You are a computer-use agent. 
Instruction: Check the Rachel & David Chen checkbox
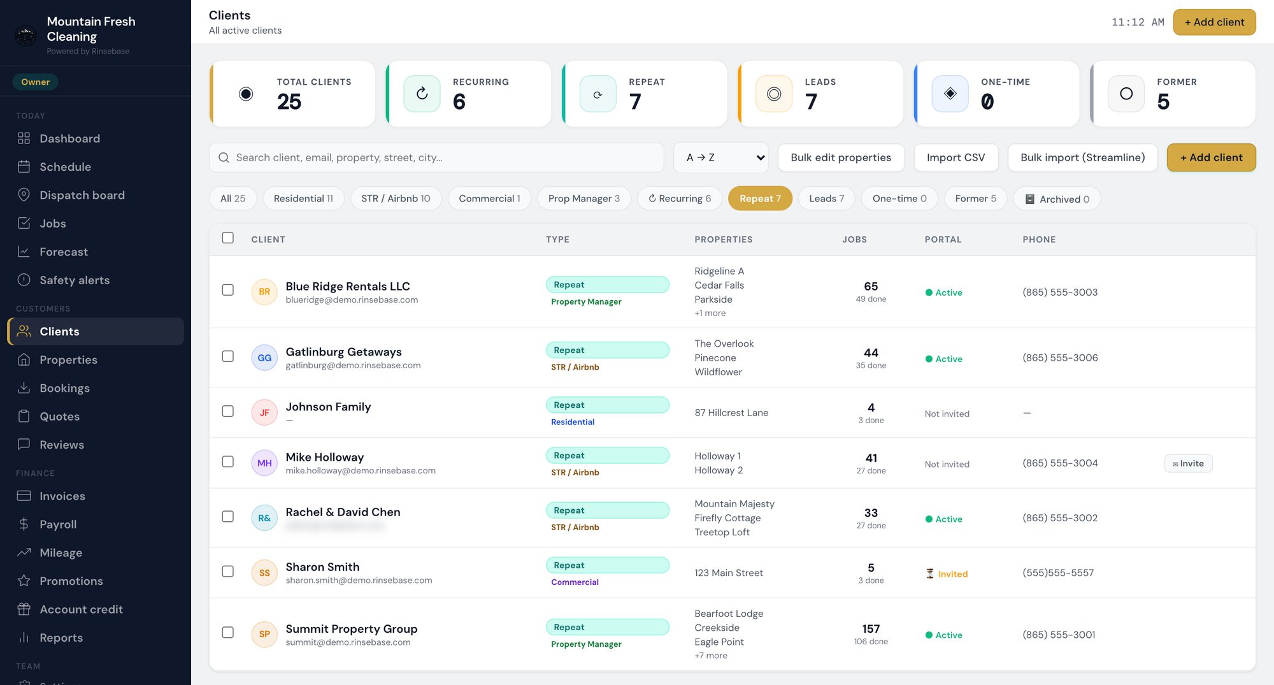227,516
